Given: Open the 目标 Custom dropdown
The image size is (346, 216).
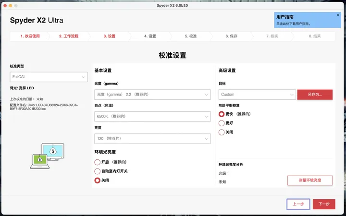Looking at the screenshot, I should coord(257,95).
